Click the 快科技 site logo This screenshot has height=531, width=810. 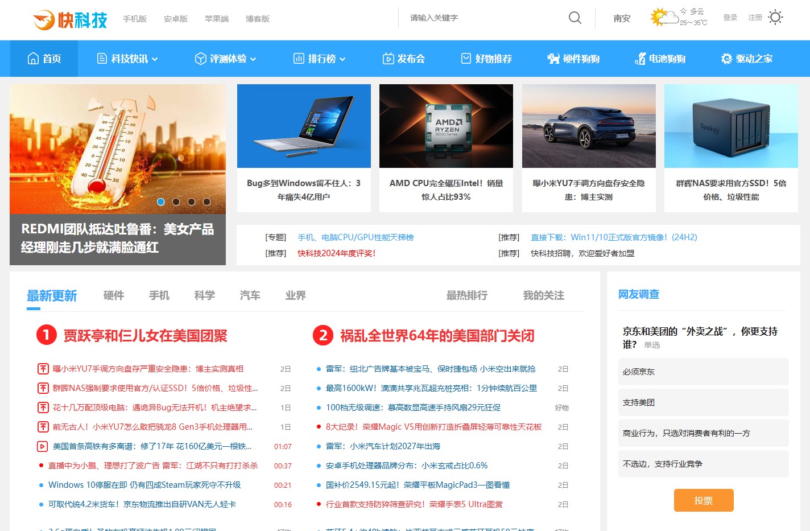pyautogui.click(x=70, y=20)
